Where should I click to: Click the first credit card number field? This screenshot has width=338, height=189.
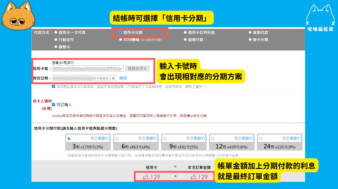(60, 69)
